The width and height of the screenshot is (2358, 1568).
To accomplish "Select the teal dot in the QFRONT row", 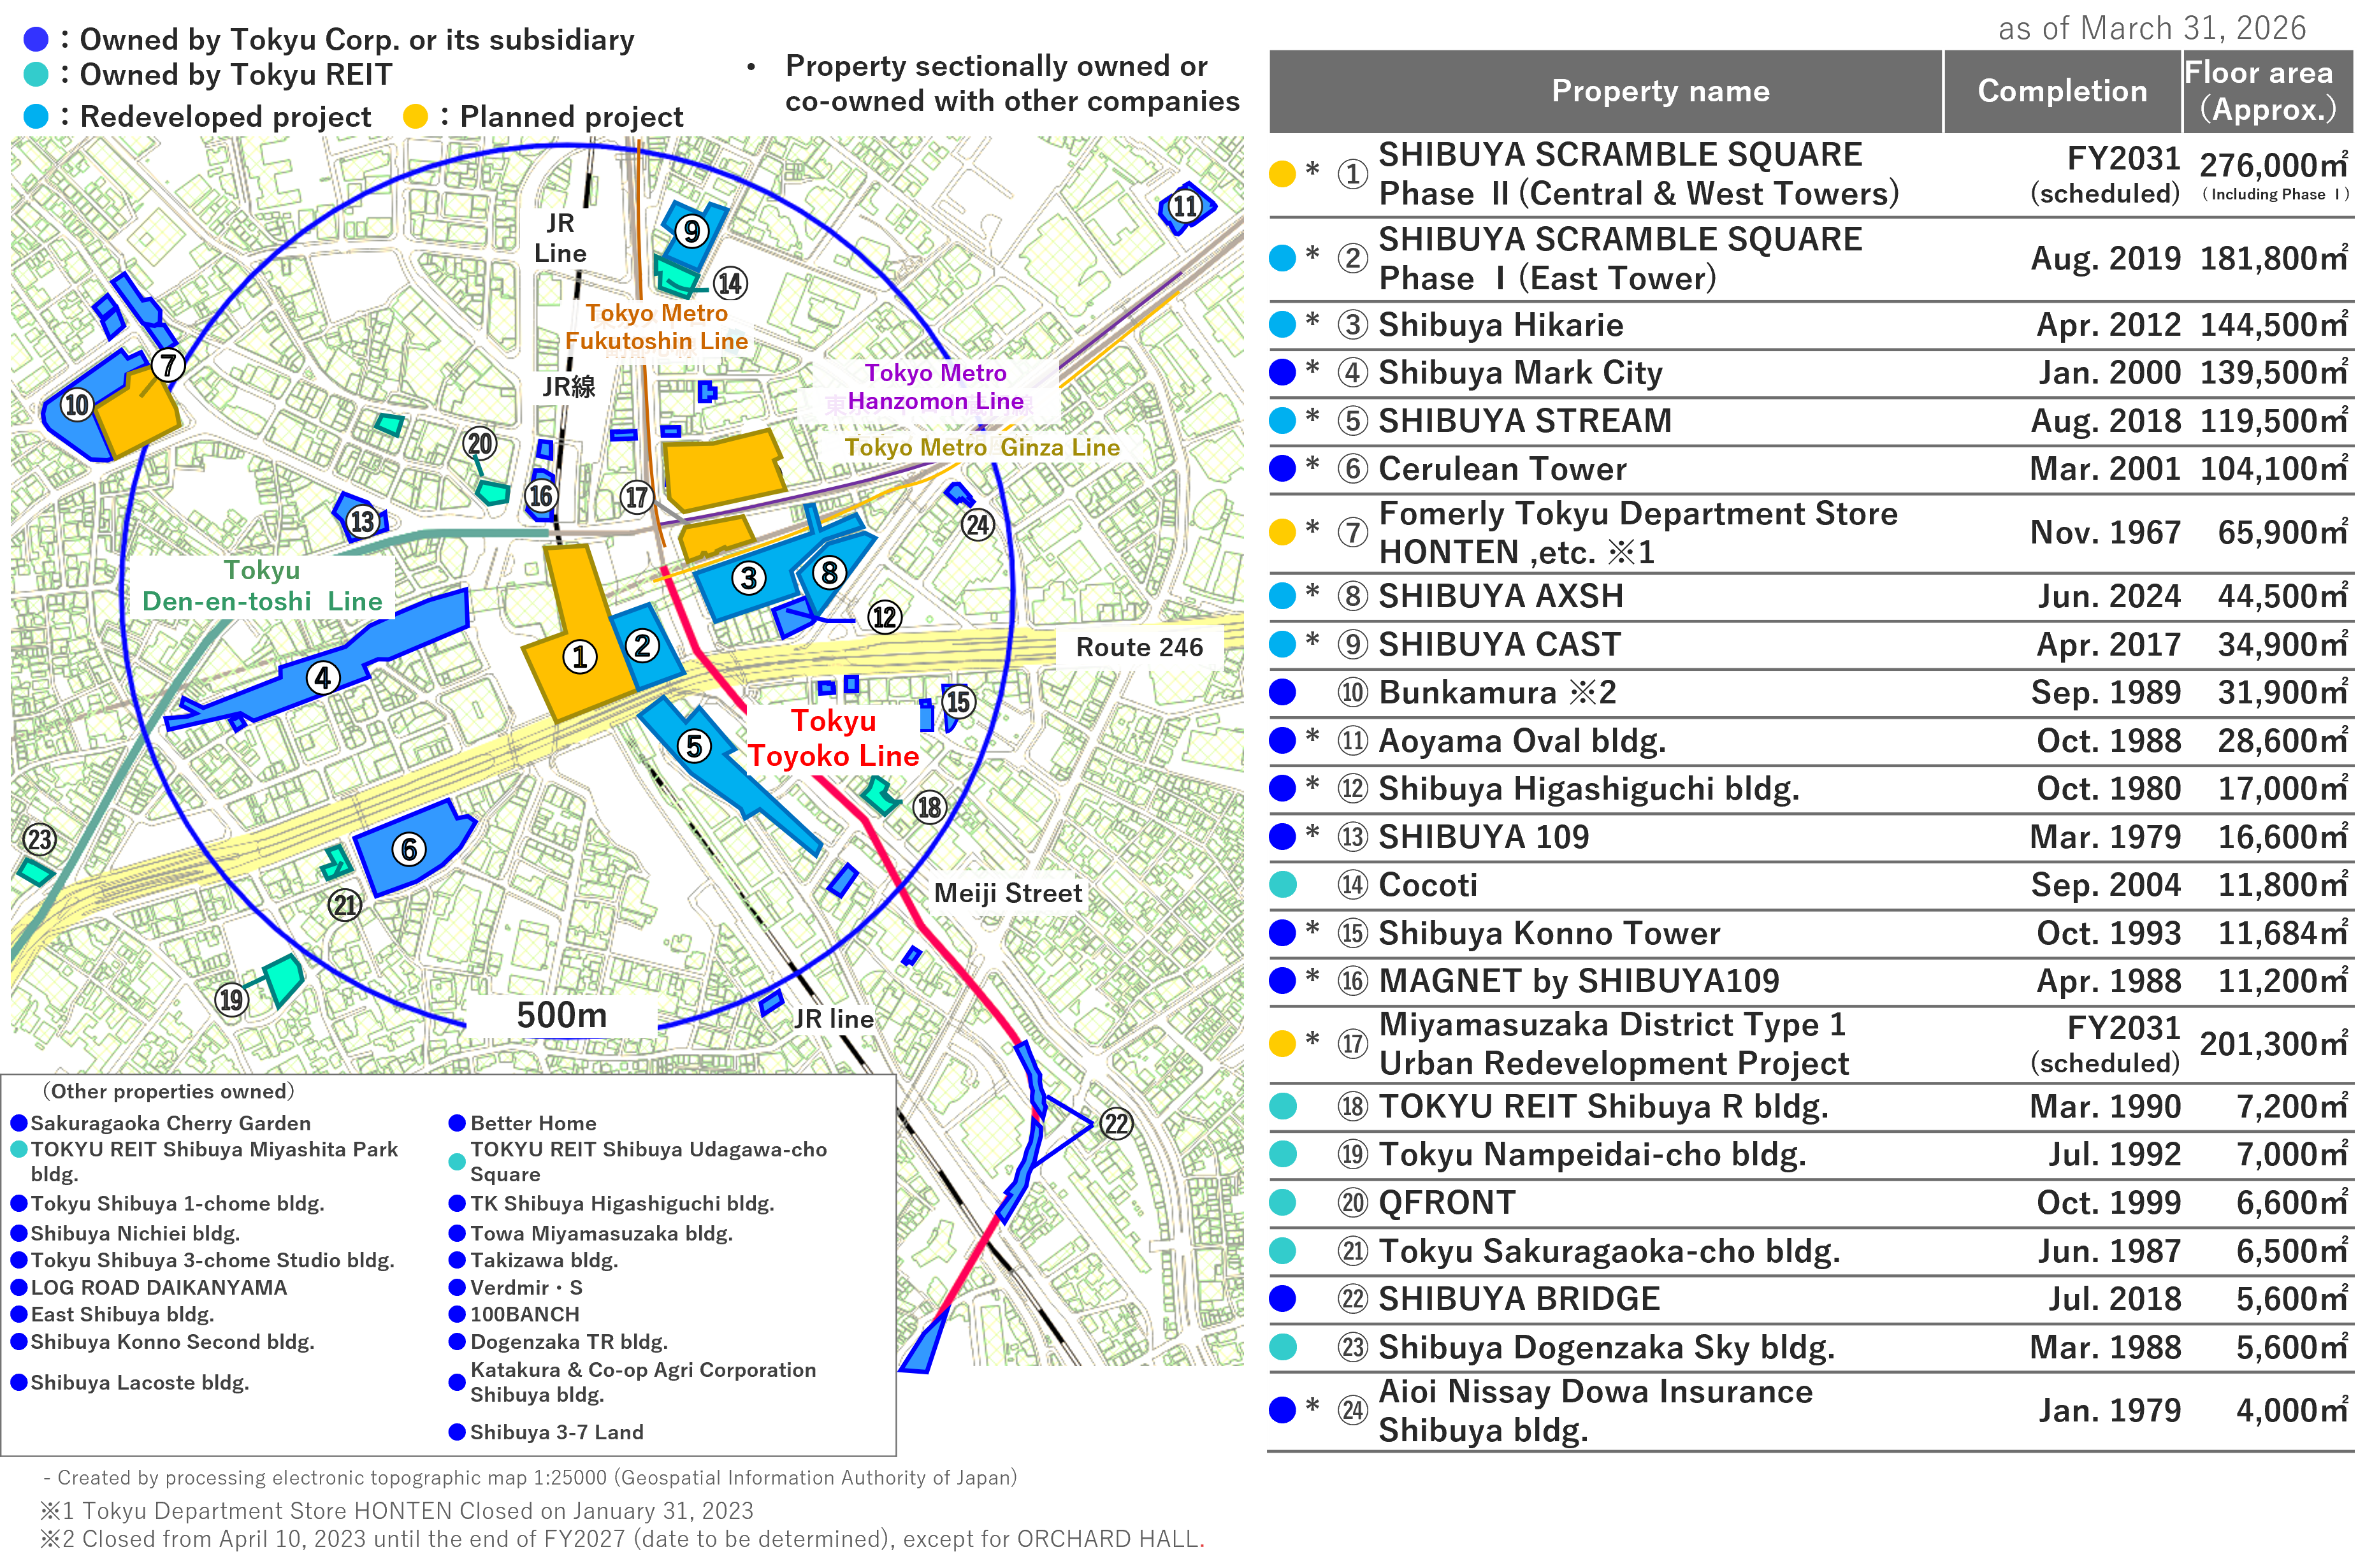I will (1282, 1202).
